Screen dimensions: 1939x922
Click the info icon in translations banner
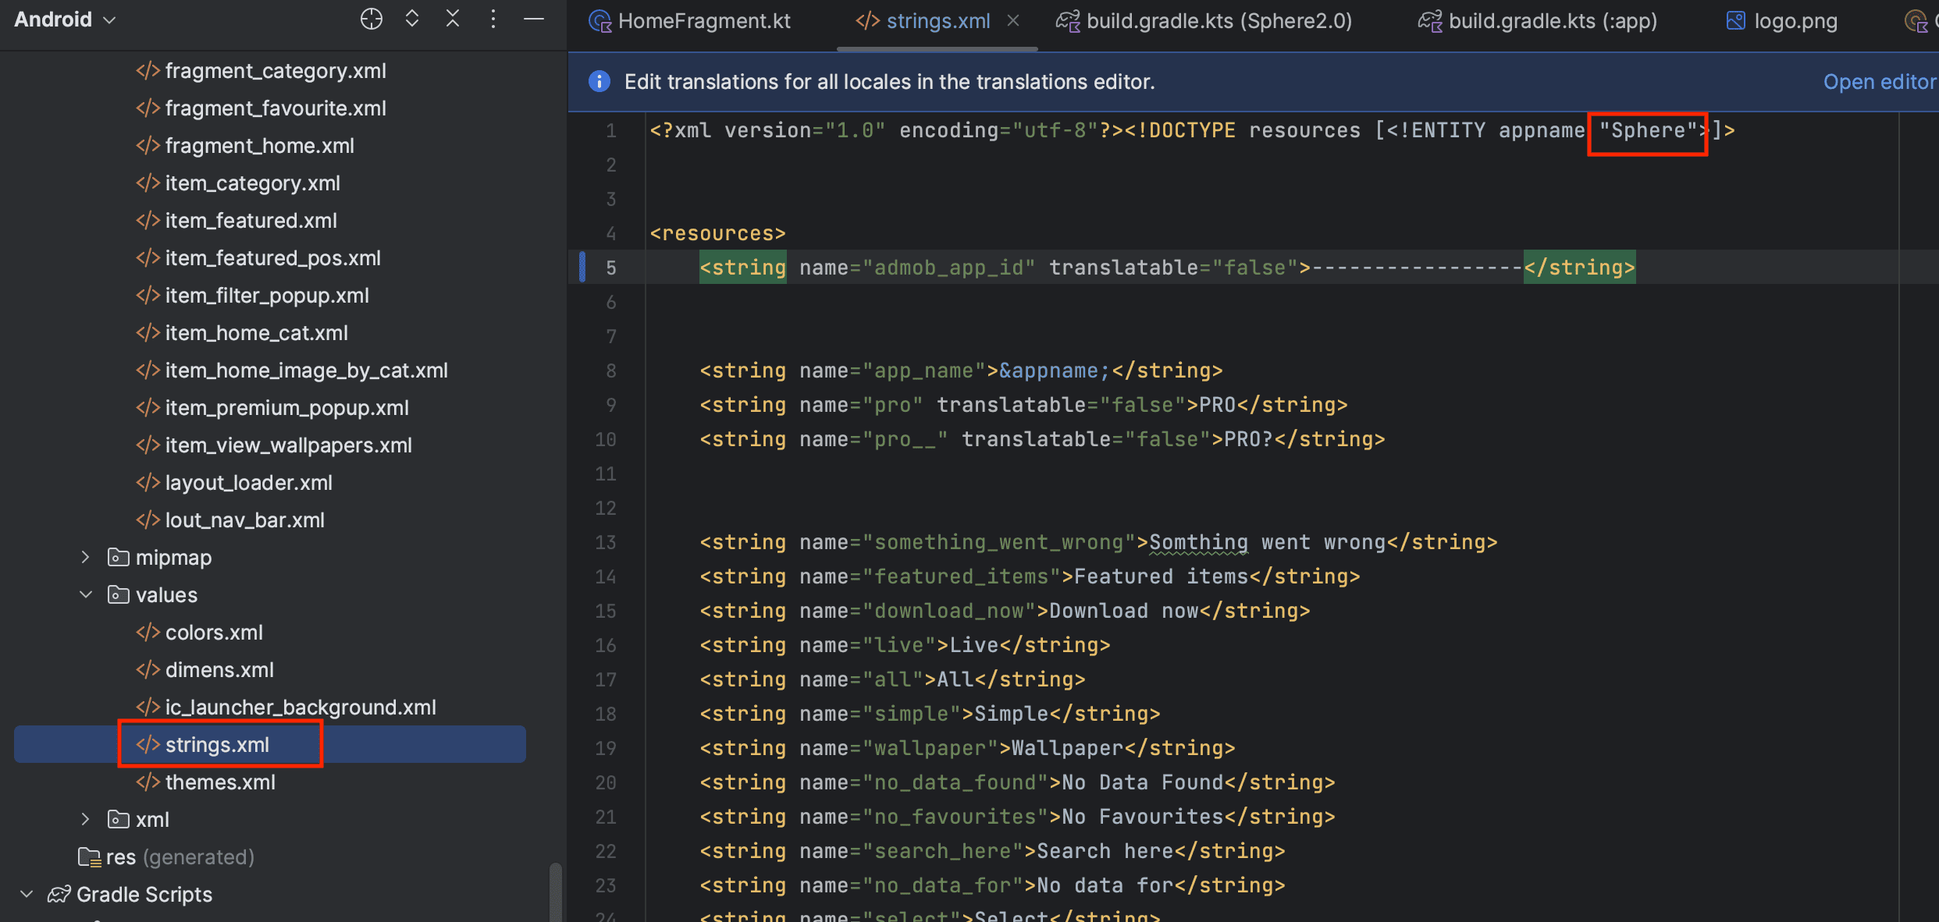599,81
